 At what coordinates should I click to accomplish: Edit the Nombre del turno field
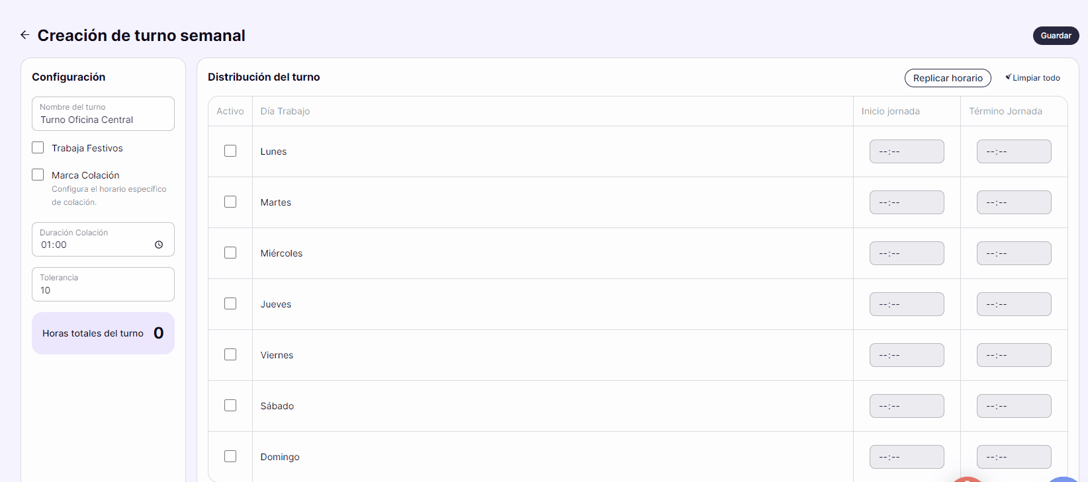click(x=103, y=114)
